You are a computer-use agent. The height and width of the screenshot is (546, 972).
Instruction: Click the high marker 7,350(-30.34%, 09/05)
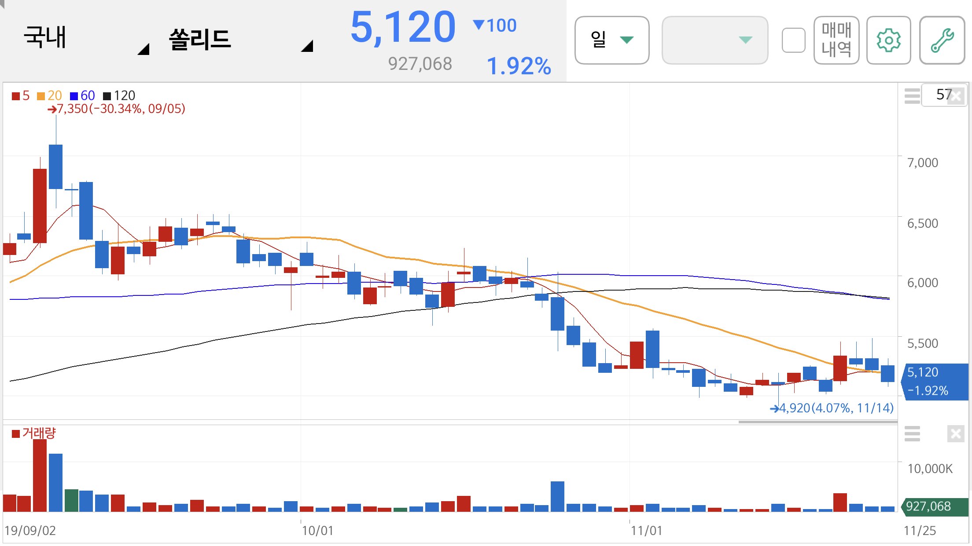(116, 109)
